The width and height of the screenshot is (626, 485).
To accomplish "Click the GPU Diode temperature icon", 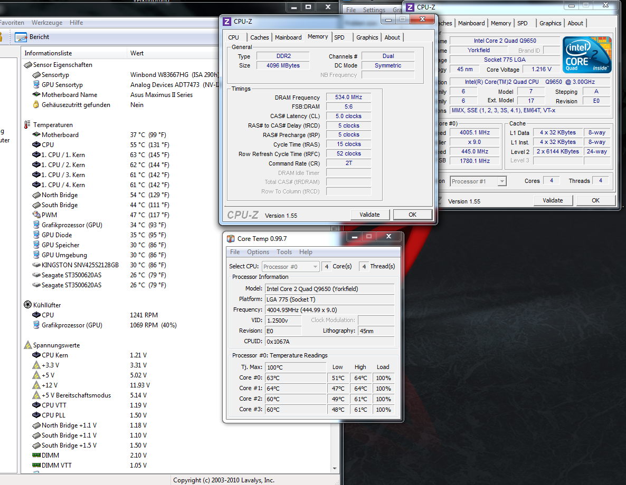I will point(36,235).
